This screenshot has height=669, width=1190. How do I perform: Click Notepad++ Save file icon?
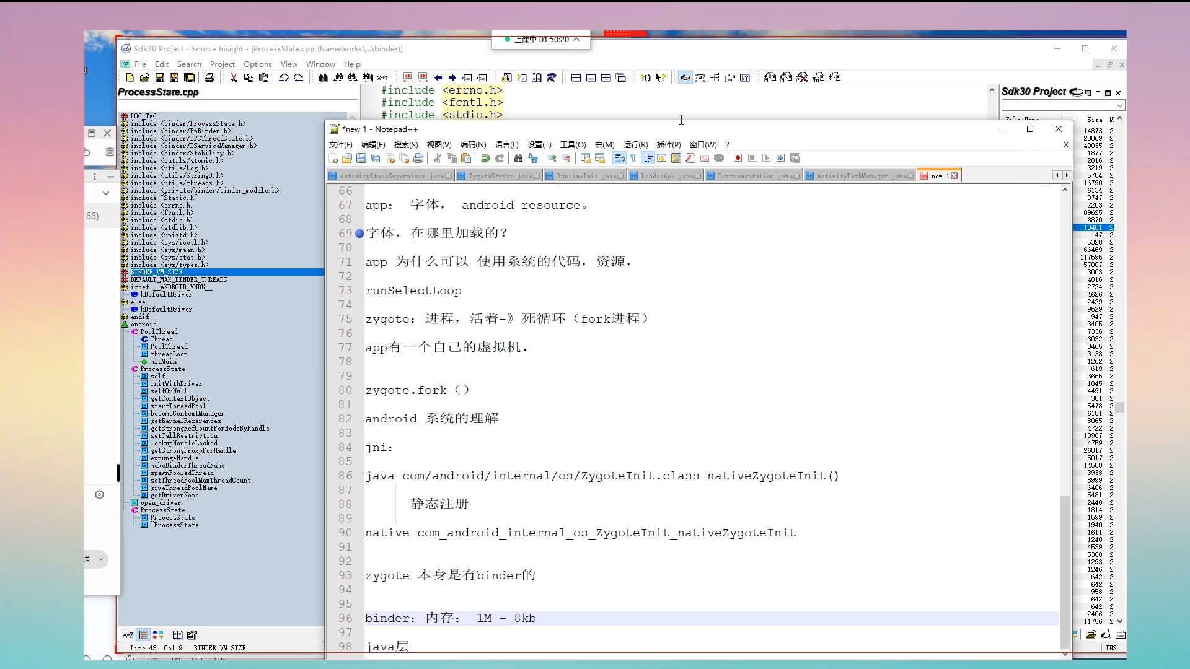tap(361, 159)
